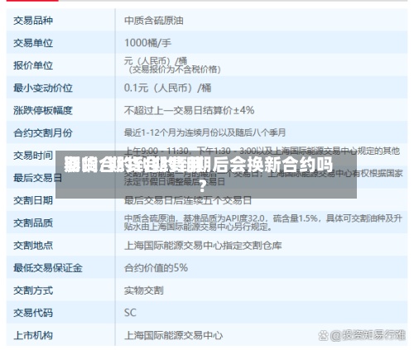Select the 0.1元（人民币）/桶 value

[167, 88]
